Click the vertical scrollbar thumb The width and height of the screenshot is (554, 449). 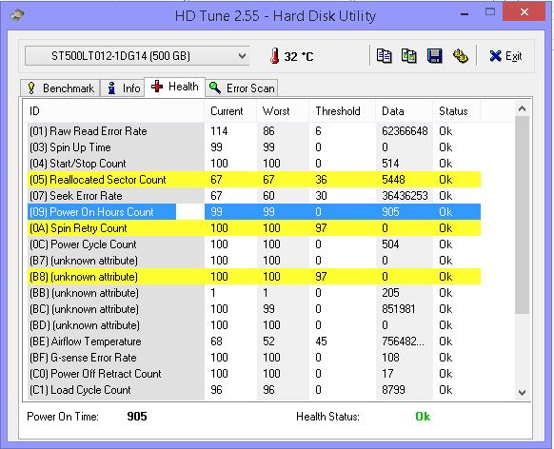coord(522,215)
